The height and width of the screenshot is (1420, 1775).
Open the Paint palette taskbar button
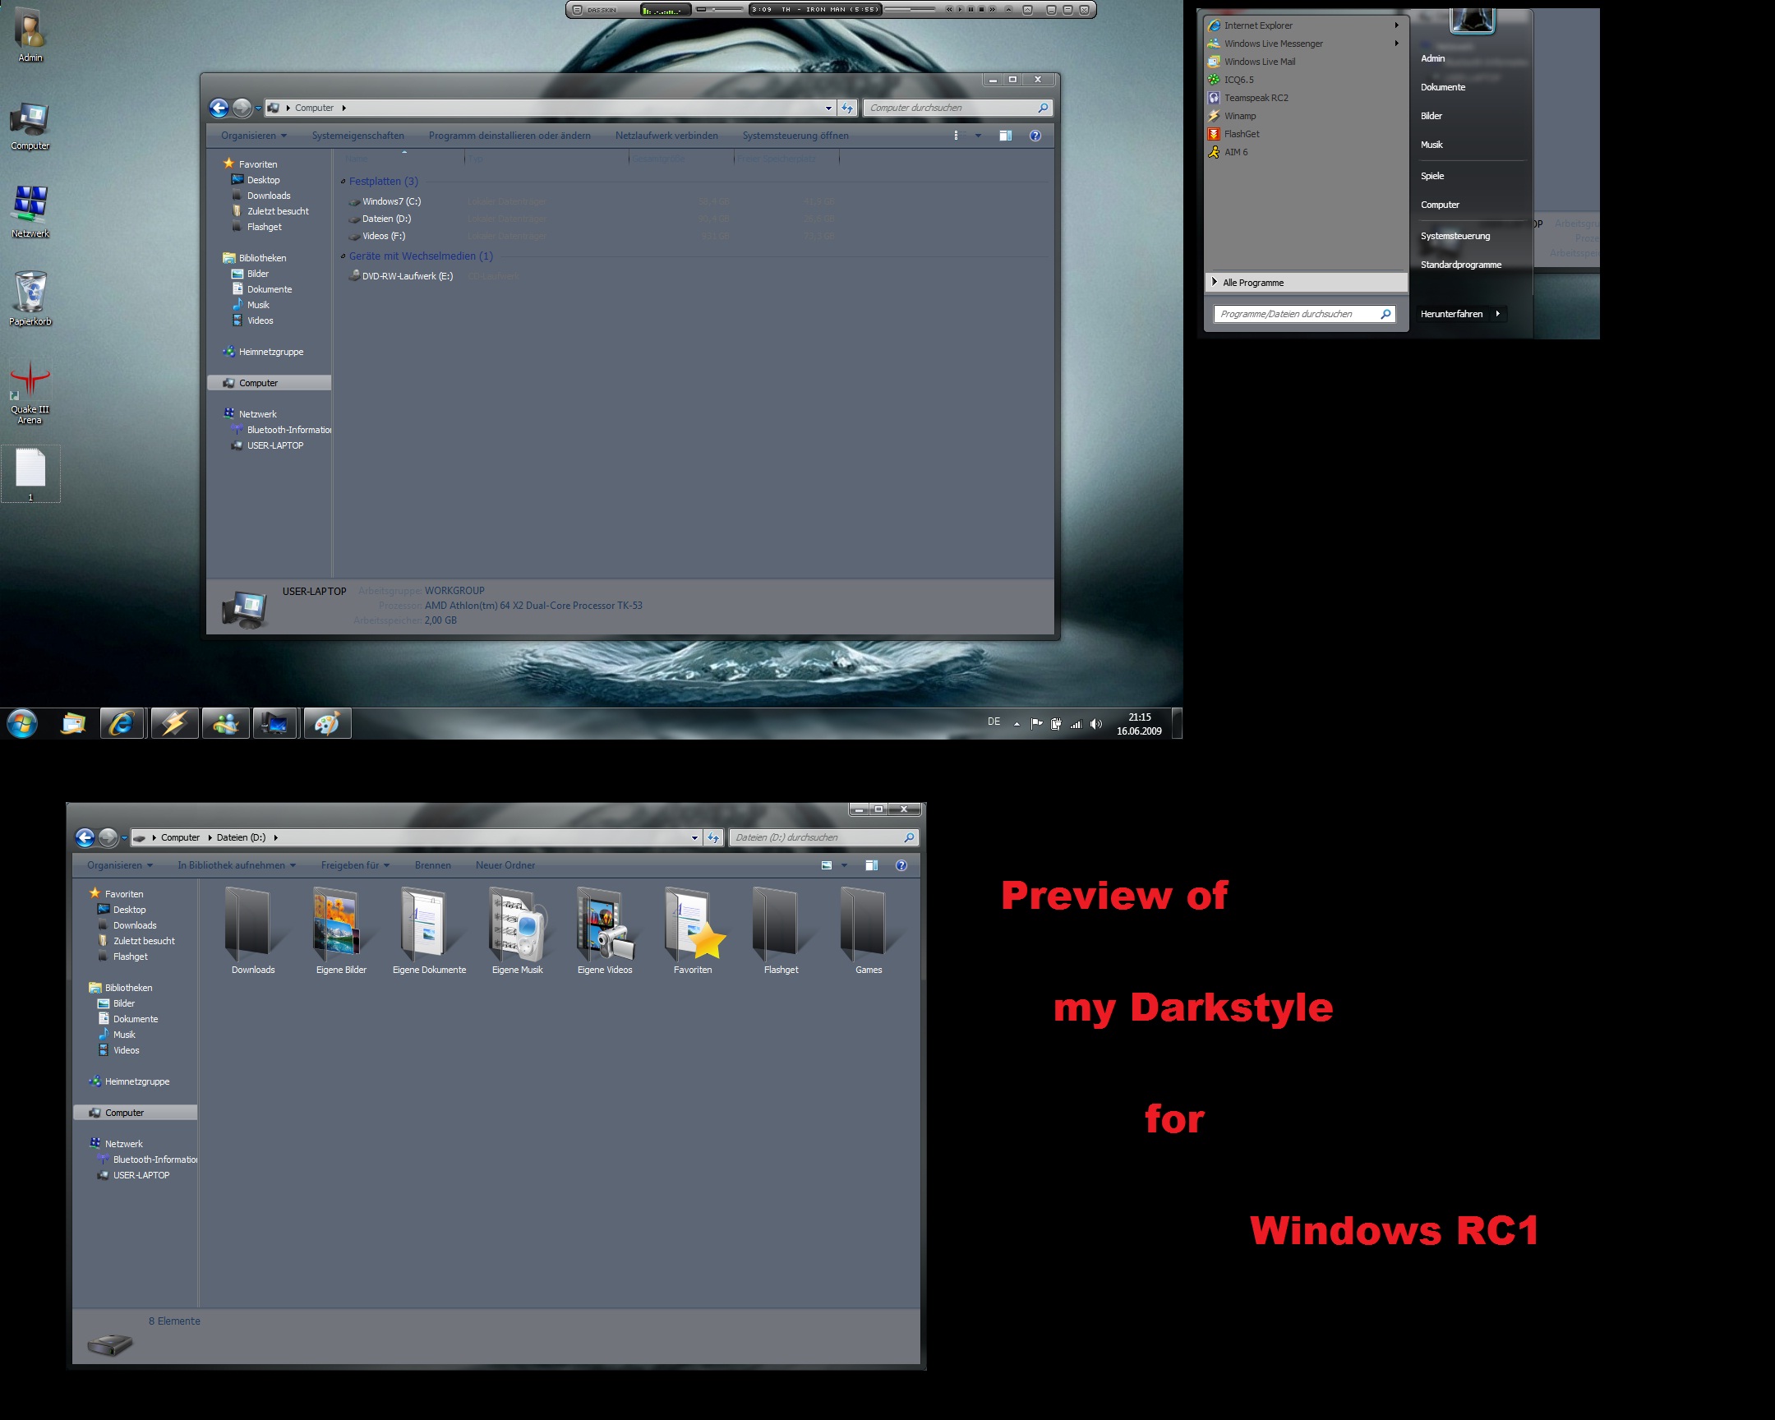(328, 724)
